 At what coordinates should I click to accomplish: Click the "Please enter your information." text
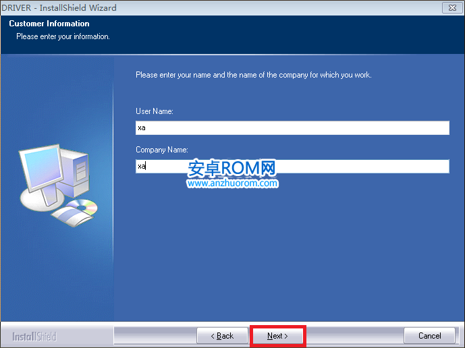pos(63,36)
